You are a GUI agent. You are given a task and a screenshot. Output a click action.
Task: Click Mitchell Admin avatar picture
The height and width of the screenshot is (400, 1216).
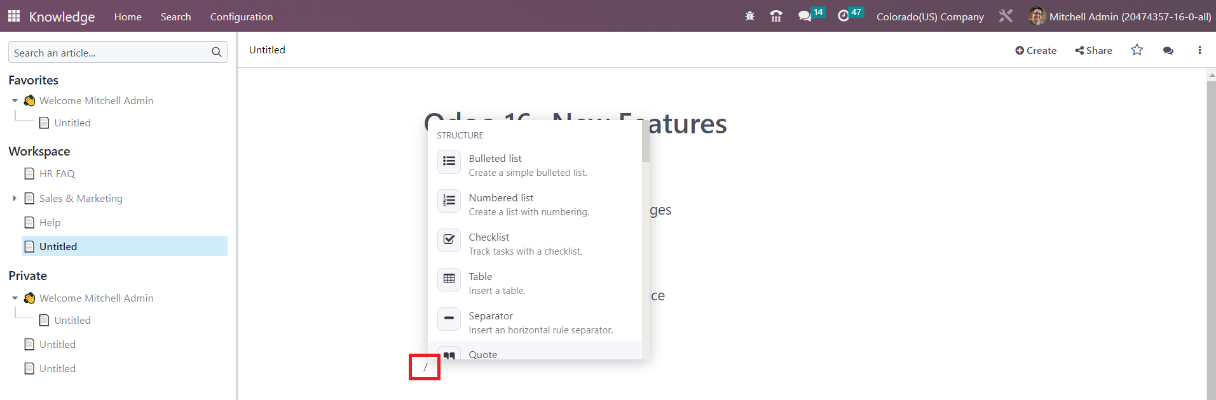click(x=1037, y=17)
